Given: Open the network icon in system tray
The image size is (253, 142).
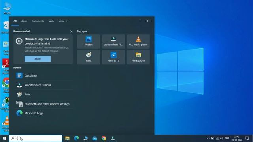Looking at the screenshot, I should 217,138.
